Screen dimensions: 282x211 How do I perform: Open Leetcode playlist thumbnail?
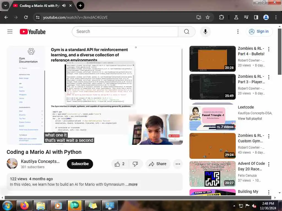(213, 116)
